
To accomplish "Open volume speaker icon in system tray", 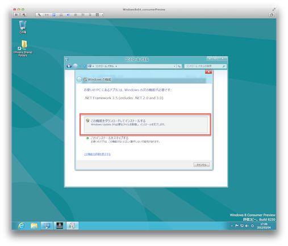I will pos(247,226).
